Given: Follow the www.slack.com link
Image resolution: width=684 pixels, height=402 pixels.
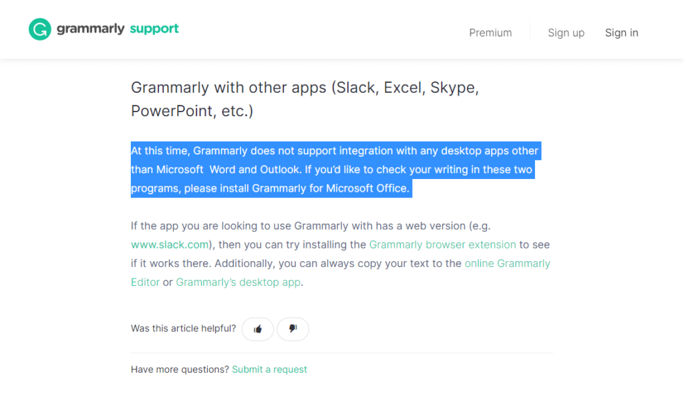Looking at the screenshot, I should 170,244.
